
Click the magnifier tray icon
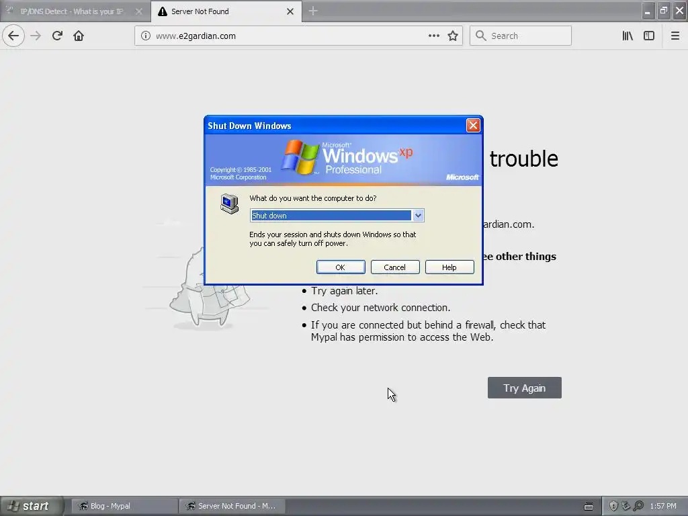coord(638,506)
